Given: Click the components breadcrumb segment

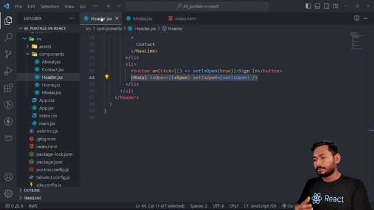Looking at the screenshot, I should click(109, 29).
